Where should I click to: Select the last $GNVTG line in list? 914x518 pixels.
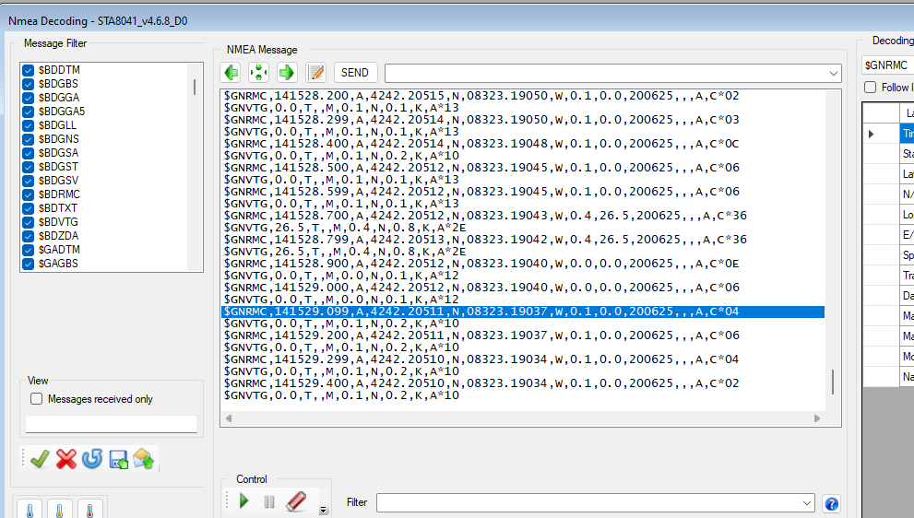point(341,395)
